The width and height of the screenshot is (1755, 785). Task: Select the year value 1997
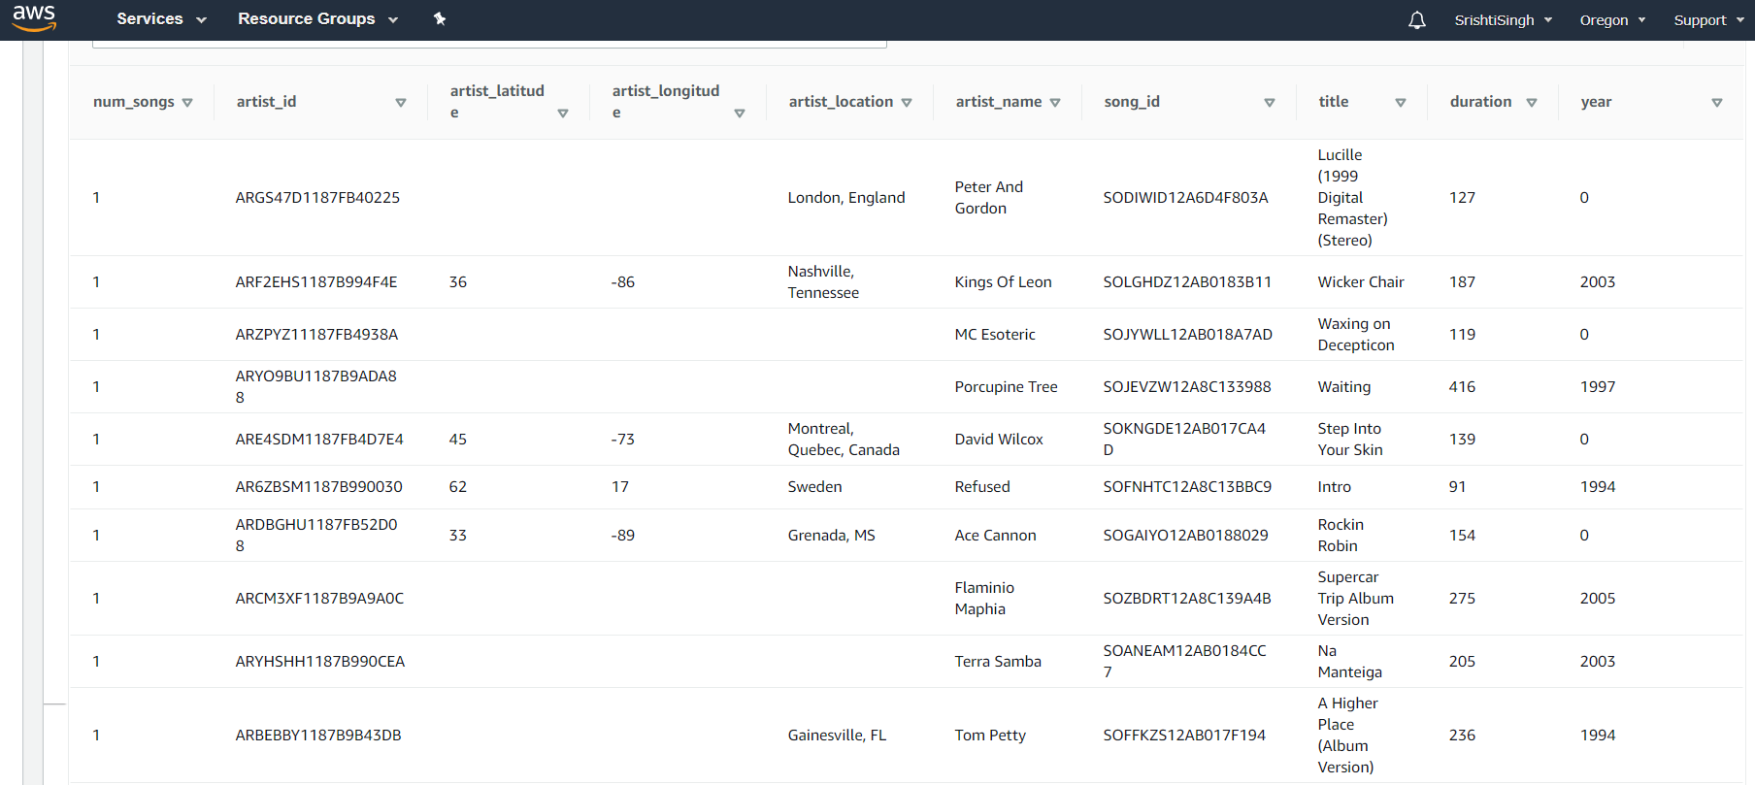click(1598, 387)
